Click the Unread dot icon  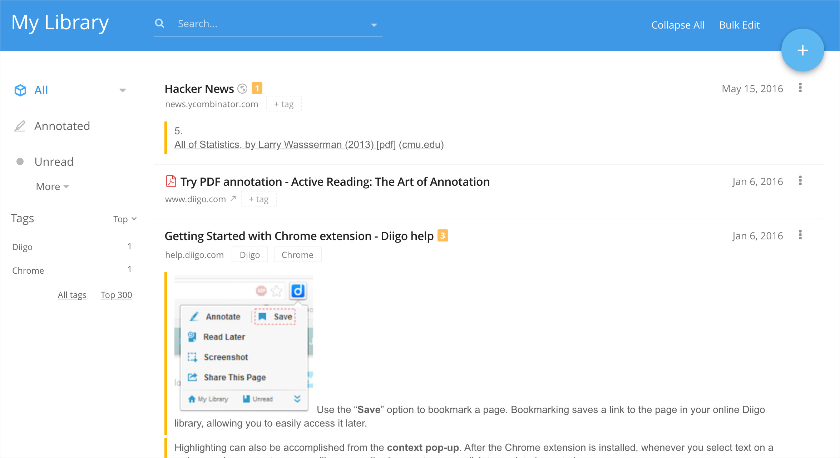(x=20, y=161)
